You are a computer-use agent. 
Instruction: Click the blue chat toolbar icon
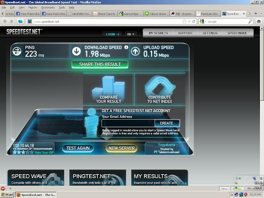(21, 21)
